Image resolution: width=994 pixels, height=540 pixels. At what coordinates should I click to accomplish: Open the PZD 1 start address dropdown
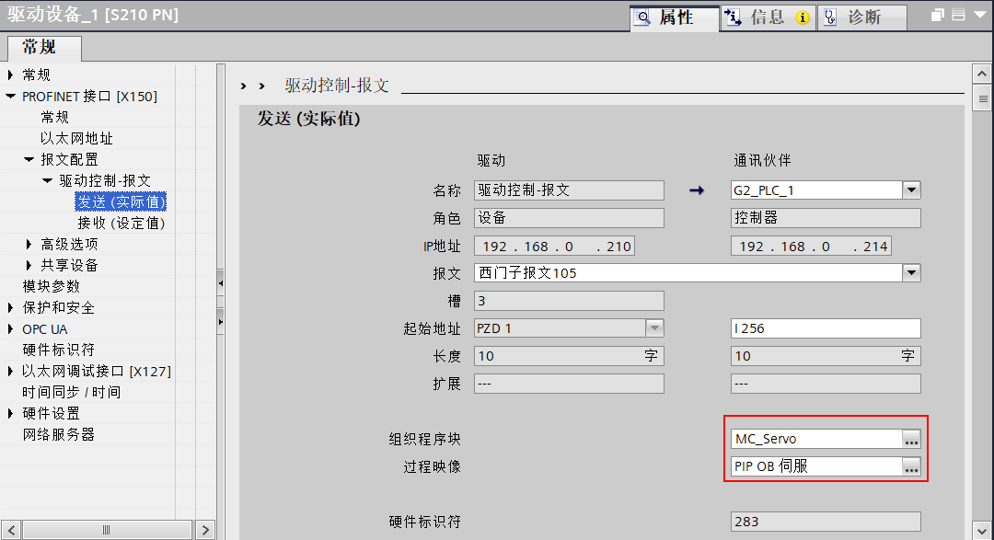[653, 327]
